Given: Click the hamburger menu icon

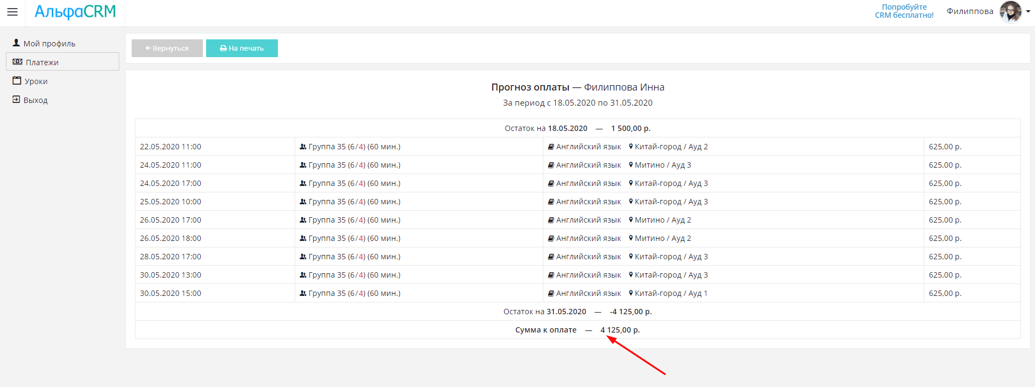Looking at the screenshot, I should pyautogui.click(x=12, y=12).
